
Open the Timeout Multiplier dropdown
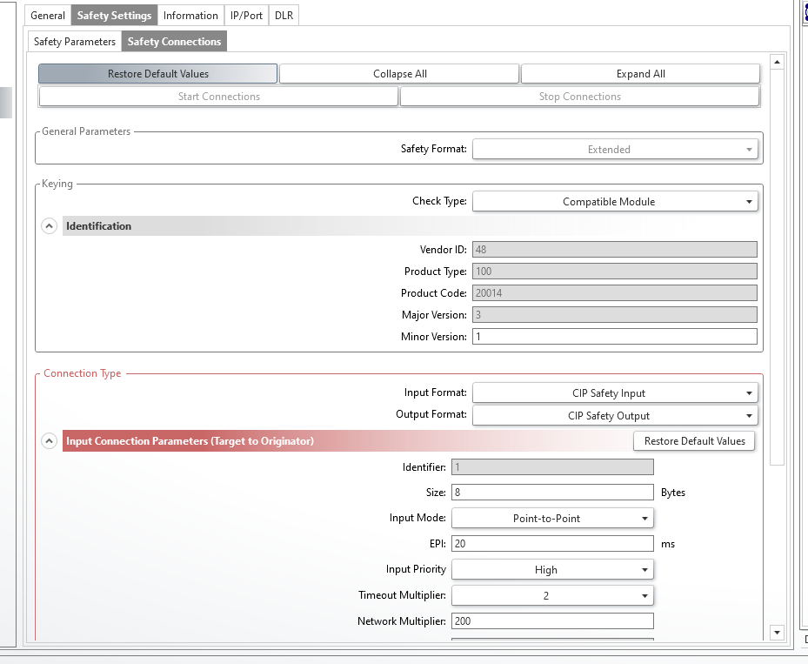(x=552, y=596)
